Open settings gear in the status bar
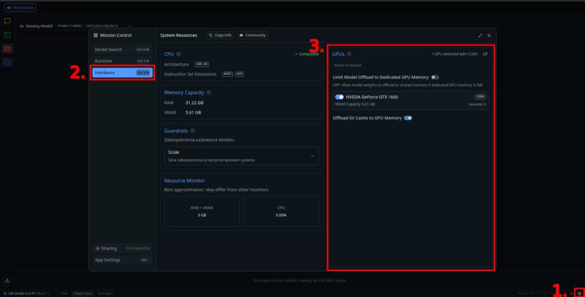This screenshot has width=585, height=297. point(579,293)
